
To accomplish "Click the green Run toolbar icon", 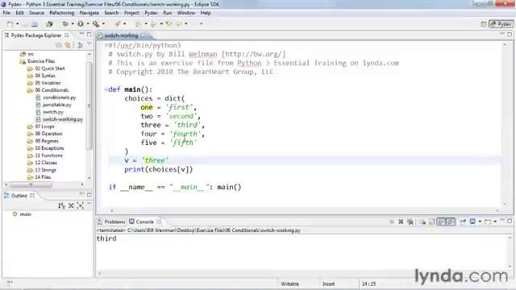I will tap(81, 23).
